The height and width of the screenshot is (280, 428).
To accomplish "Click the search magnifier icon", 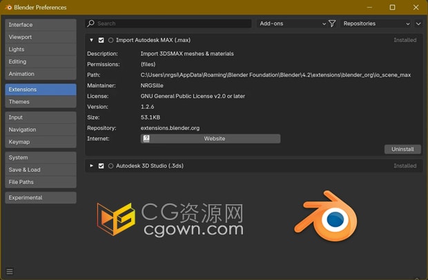I will 91,23.
